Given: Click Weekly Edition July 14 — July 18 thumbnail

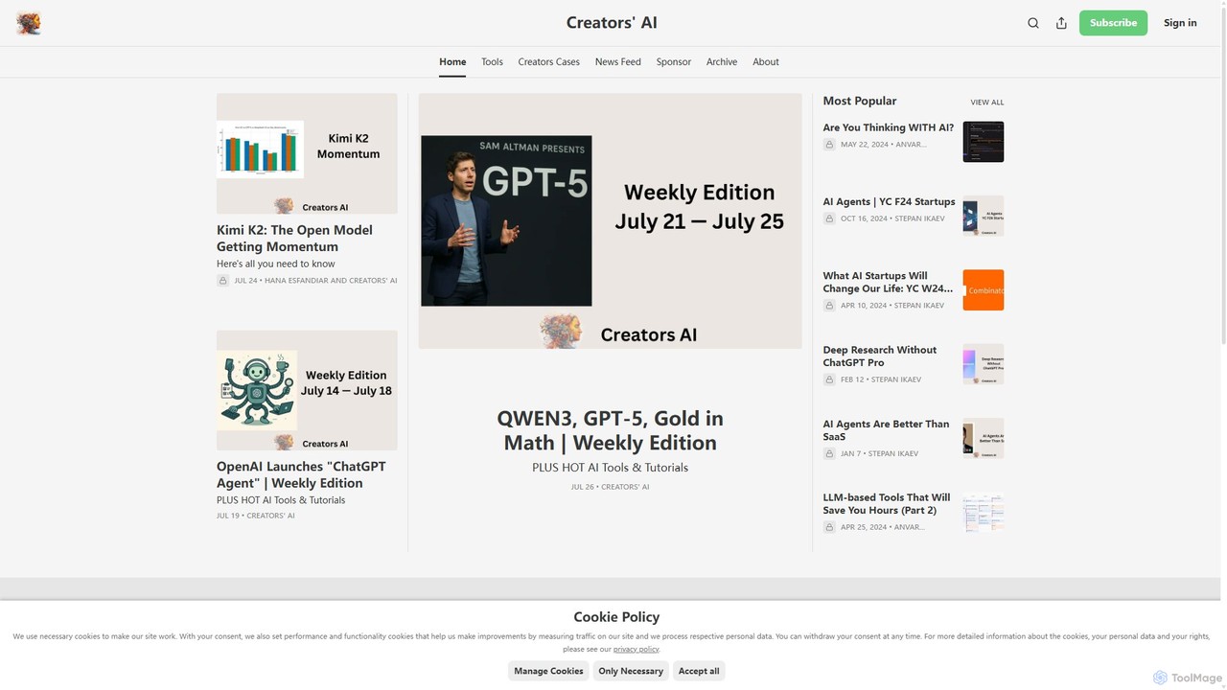Looking at the screenshot, I should point(307,390).
